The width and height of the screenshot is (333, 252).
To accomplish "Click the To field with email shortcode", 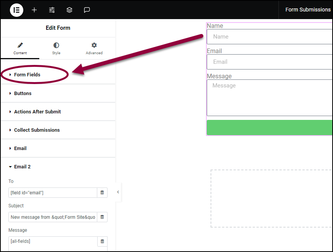I will click(53, 193).
